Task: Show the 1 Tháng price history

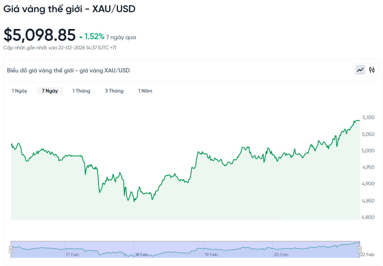Action: [x=81, y=91]
